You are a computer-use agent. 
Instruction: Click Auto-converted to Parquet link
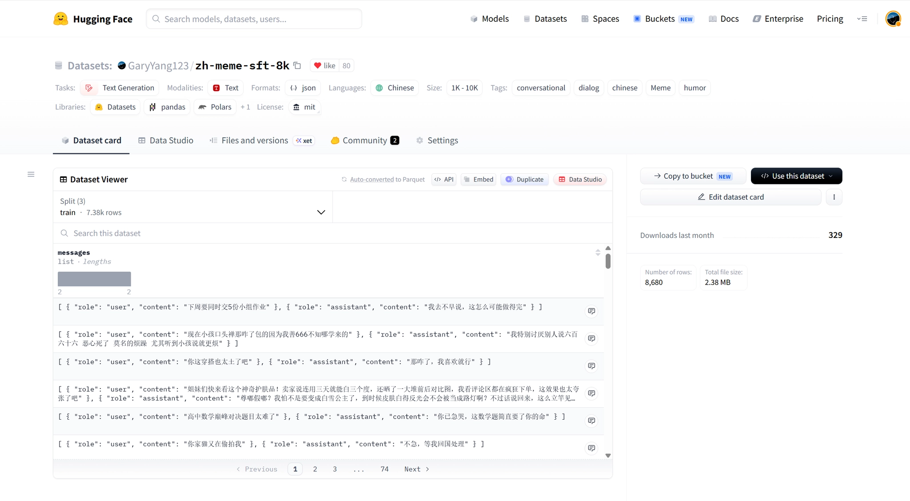click(x=383, y=180)
